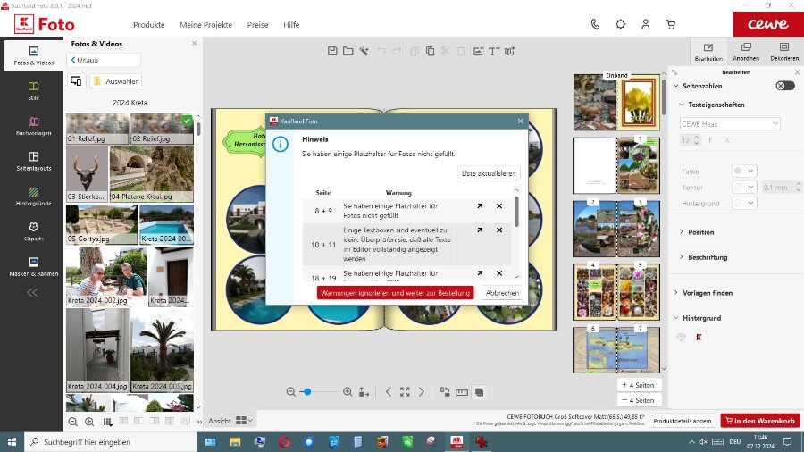Screen dimensions: 804x452
Task: Open the settings gear icon in header
Action: click(x=620, y=25)
